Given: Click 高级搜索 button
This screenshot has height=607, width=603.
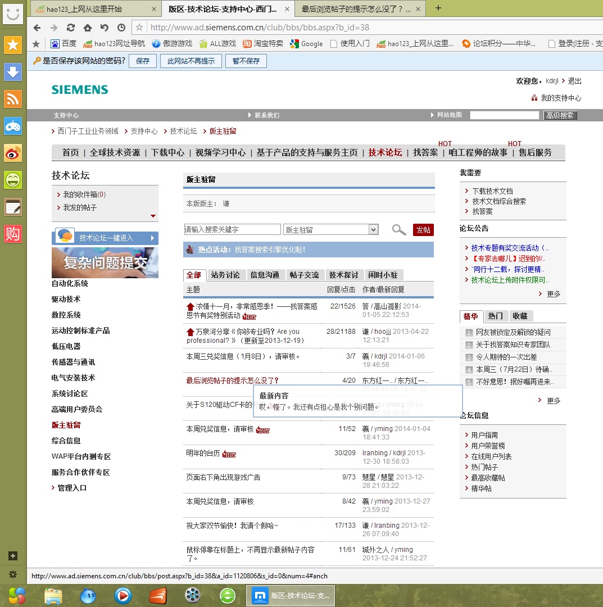Looking at the screenshot, I should coord(560,115).
